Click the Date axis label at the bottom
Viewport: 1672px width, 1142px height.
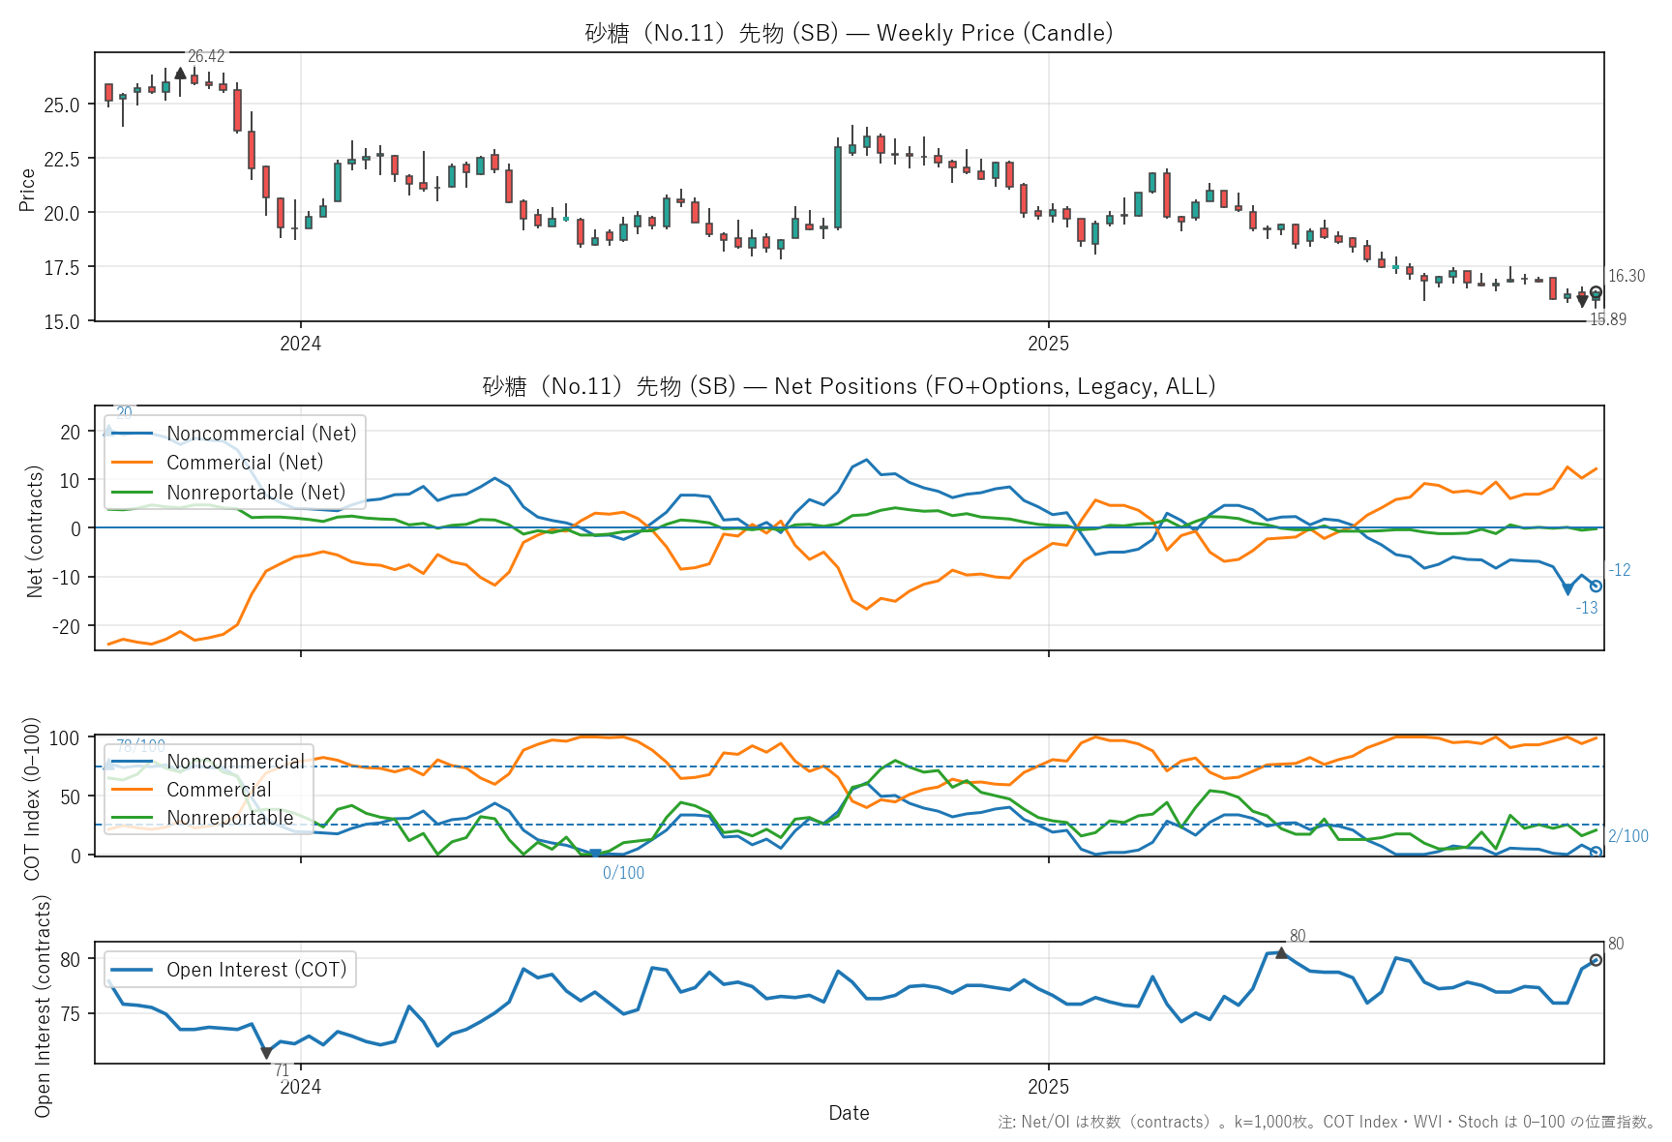[x=849, y=1113]
